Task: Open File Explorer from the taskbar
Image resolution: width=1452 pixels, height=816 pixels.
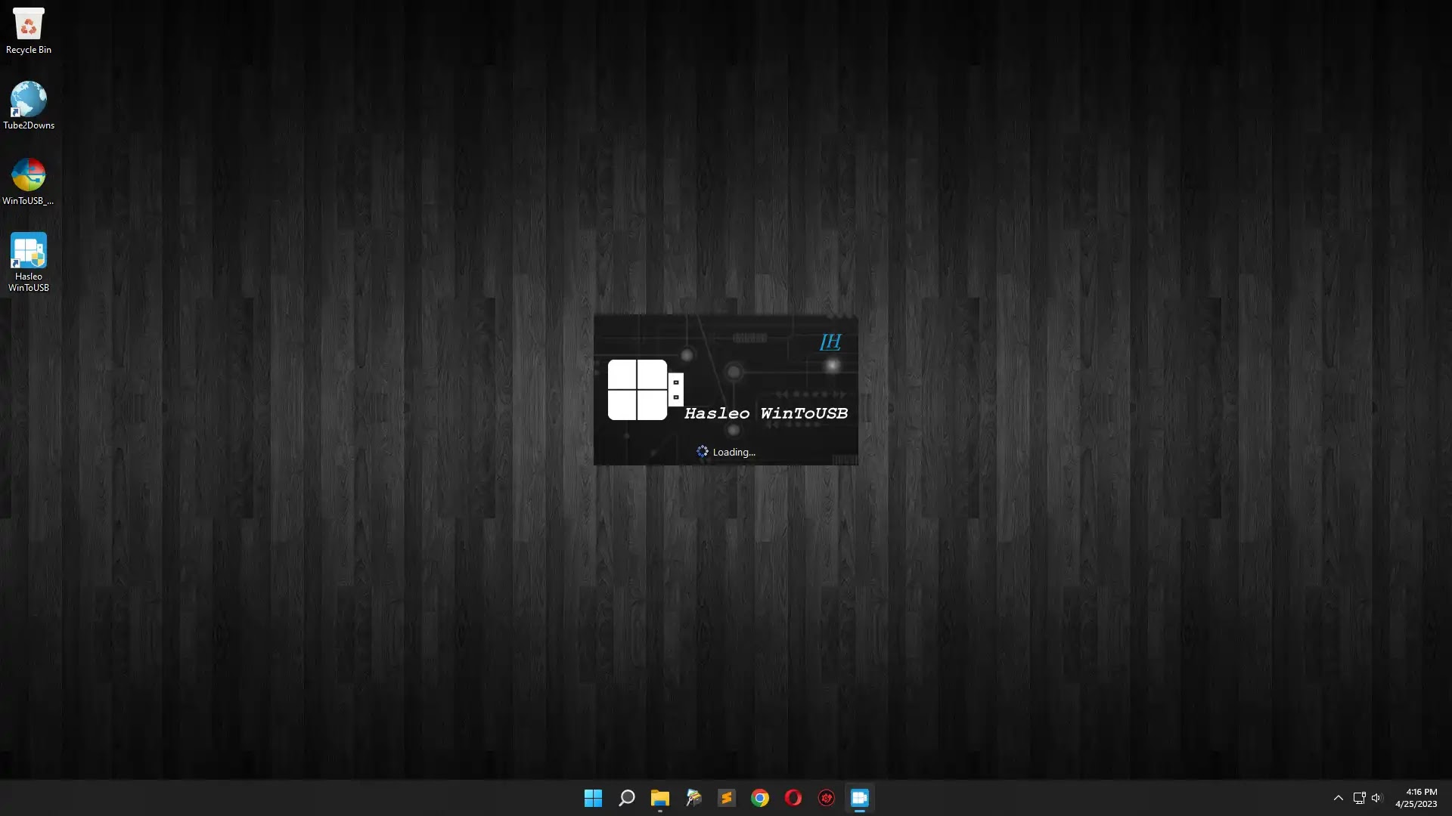Action: [659, 798]
